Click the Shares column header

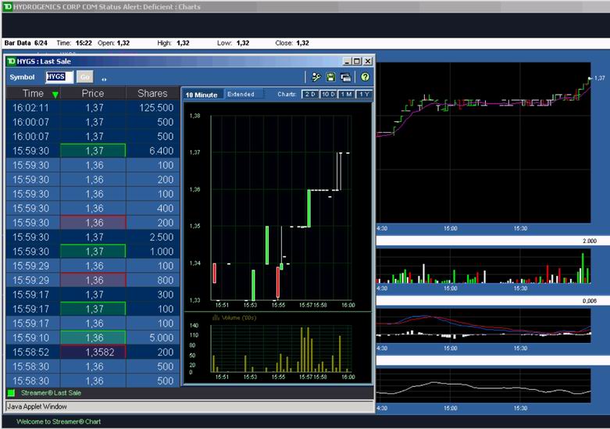click(152, 94)
